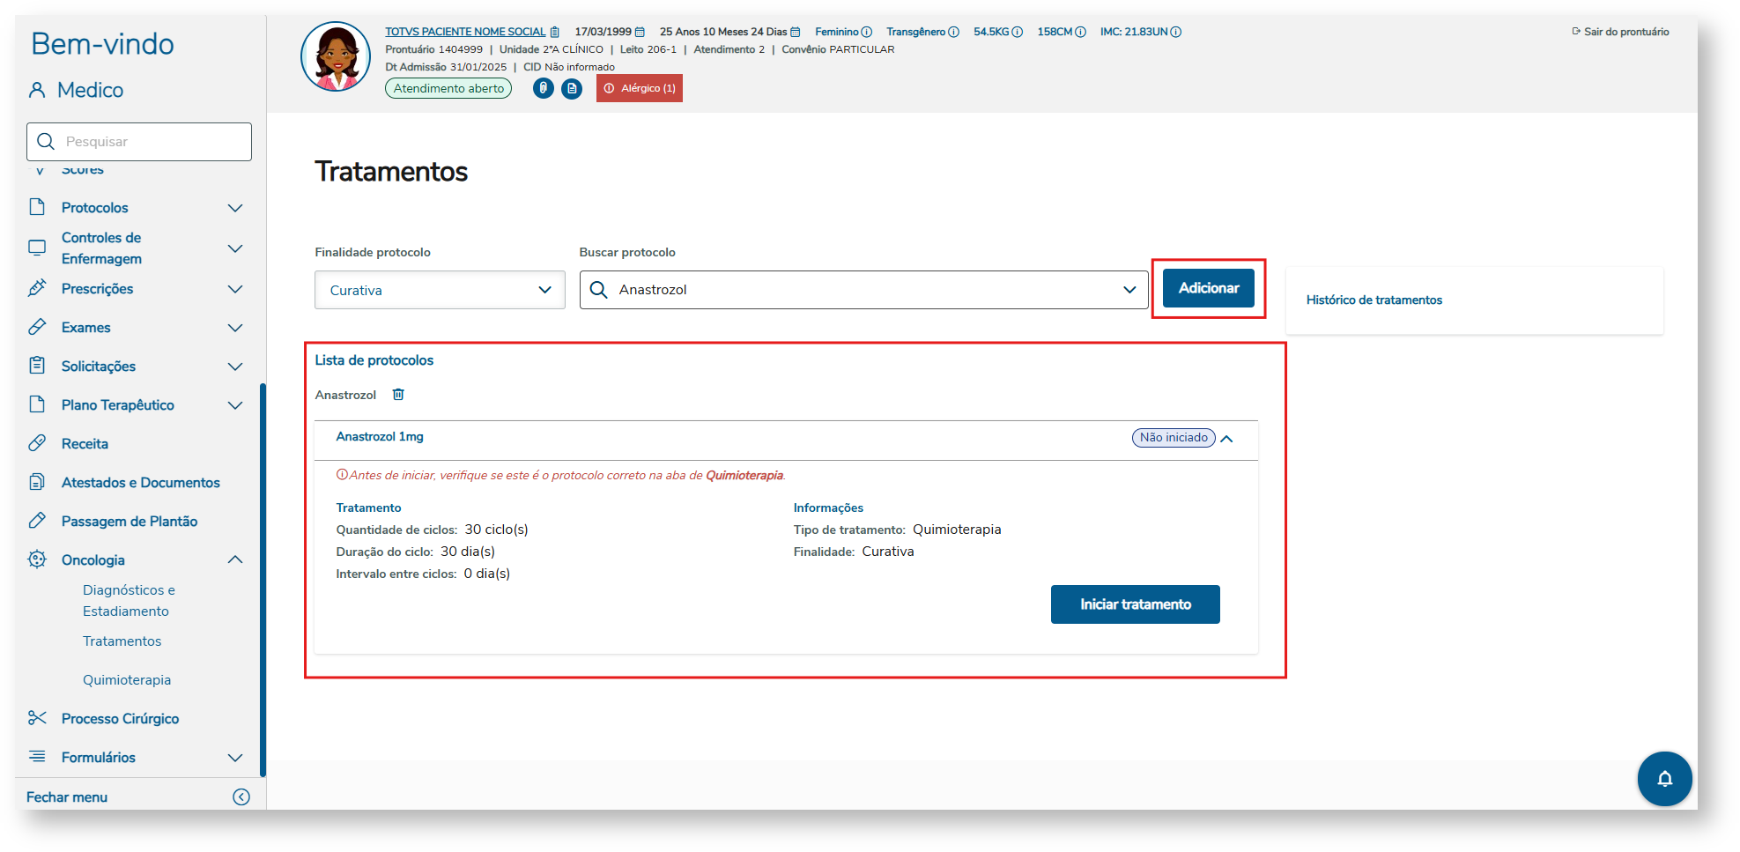Delete Anastrozol protocol with trash icon
This screenshot has height=852, width=1740.
click(398, 395)
